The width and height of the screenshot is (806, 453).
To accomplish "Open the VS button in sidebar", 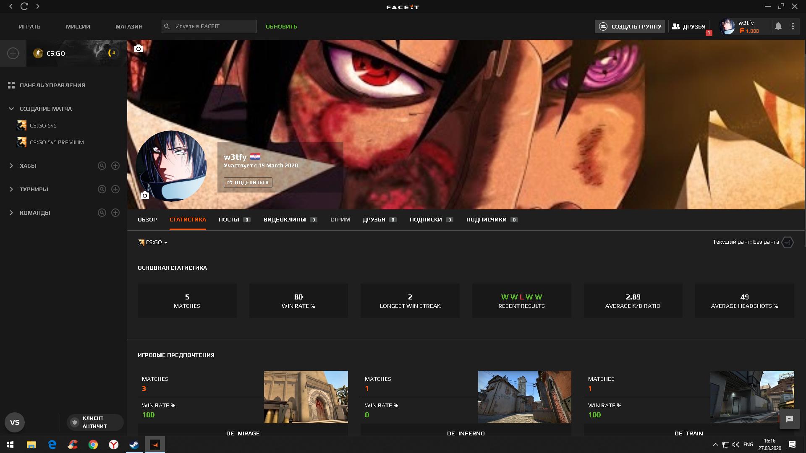I will click(15, 422).
